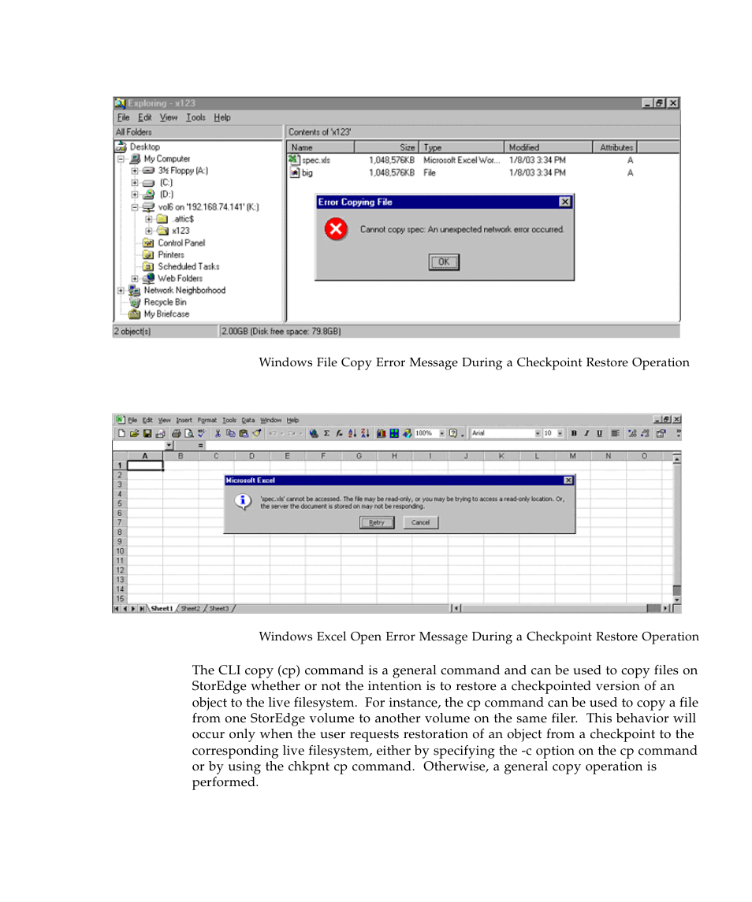Sort files by the Modified column header
Image resolution: width=752 pixels, height=902 pixels.
pyautogui.click(x=548, y=147)
